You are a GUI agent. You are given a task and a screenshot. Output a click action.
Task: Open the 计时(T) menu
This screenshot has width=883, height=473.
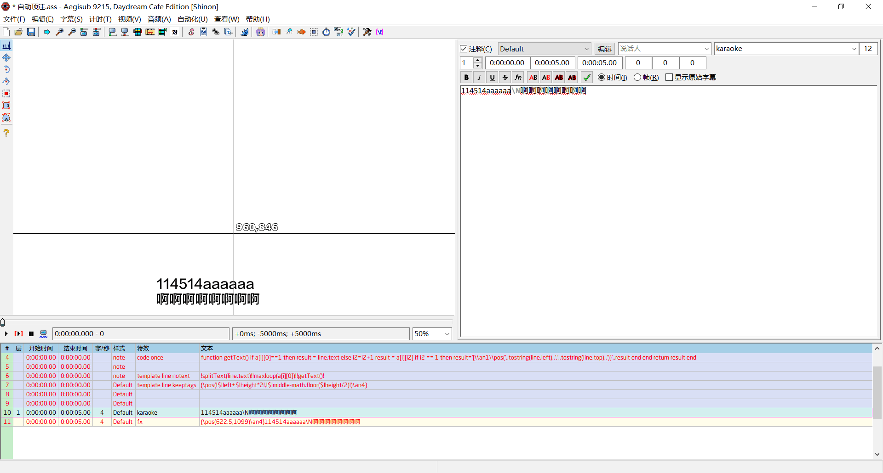coord(100,19)
